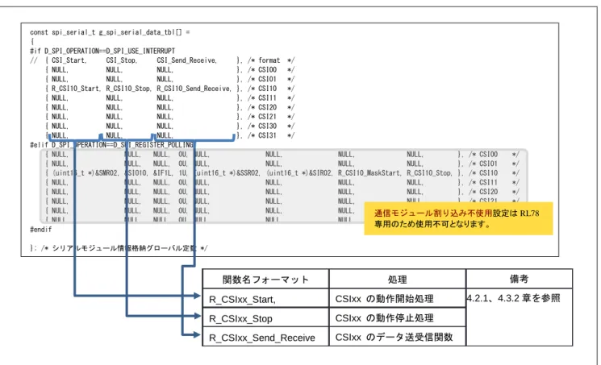Click red text '通信モジュール割り込み不使用'

[433, 214]
